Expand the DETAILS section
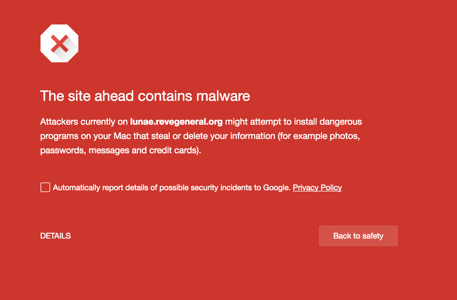Viewport: 457px width, 300px height. (55, 236)
